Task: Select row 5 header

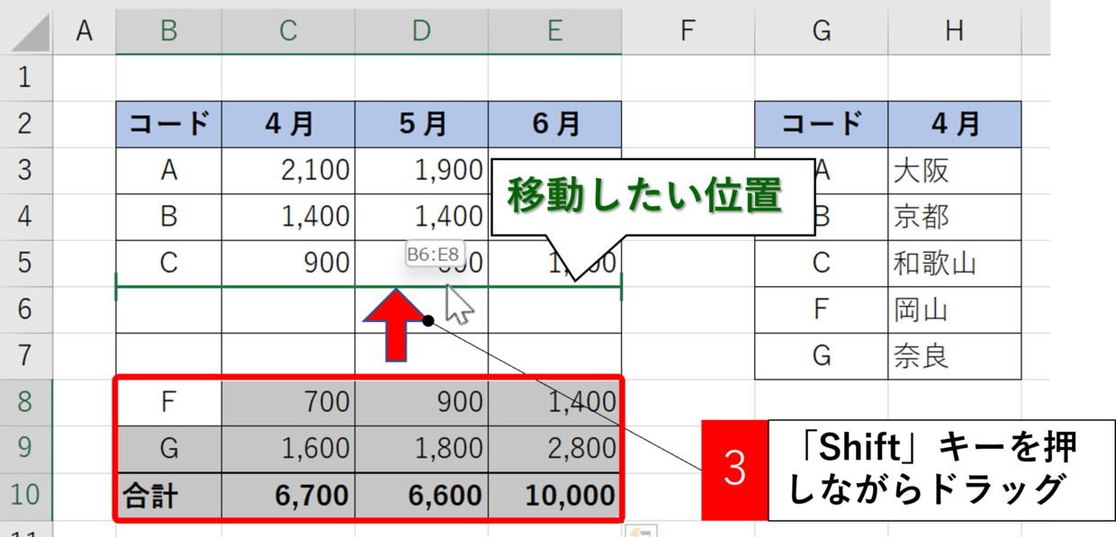Action: [x=26, y=264]
